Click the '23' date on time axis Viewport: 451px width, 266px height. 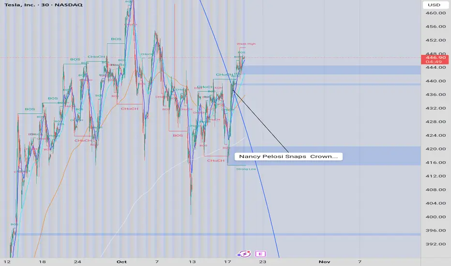263,262
